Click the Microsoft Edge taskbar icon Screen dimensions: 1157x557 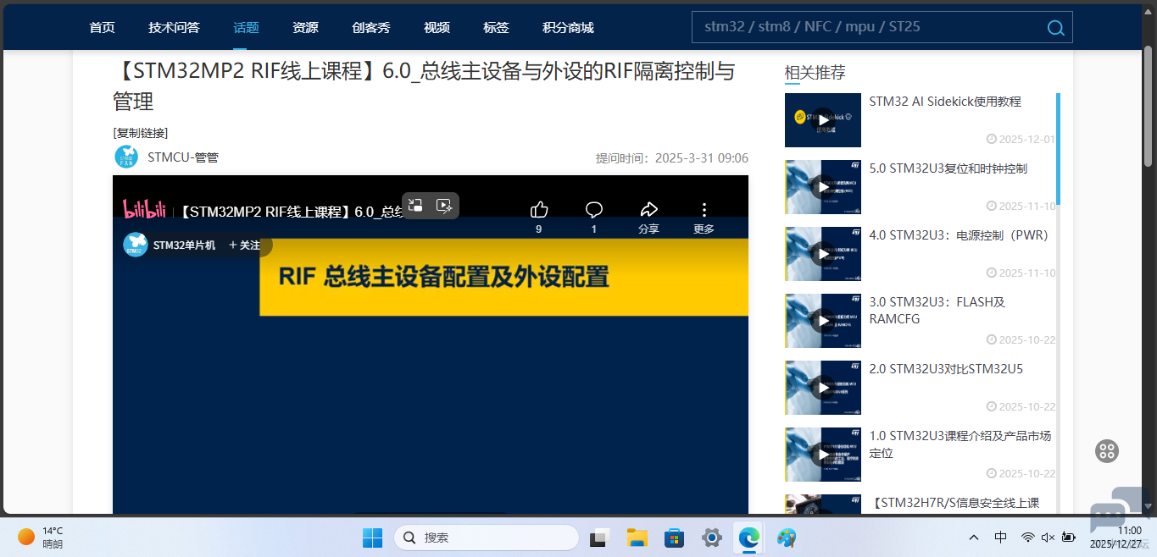(x=749, y=538)
